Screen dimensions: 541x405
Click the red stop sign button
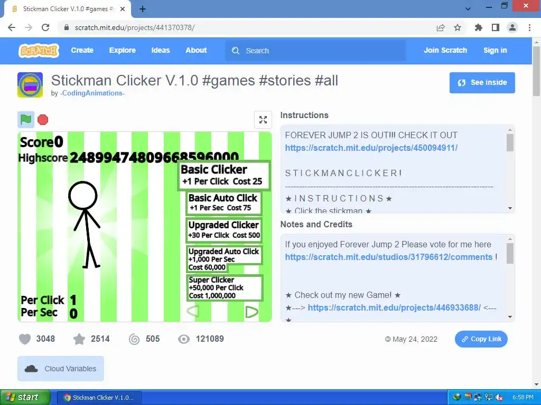pyautogui.click(x=43, y=120)
